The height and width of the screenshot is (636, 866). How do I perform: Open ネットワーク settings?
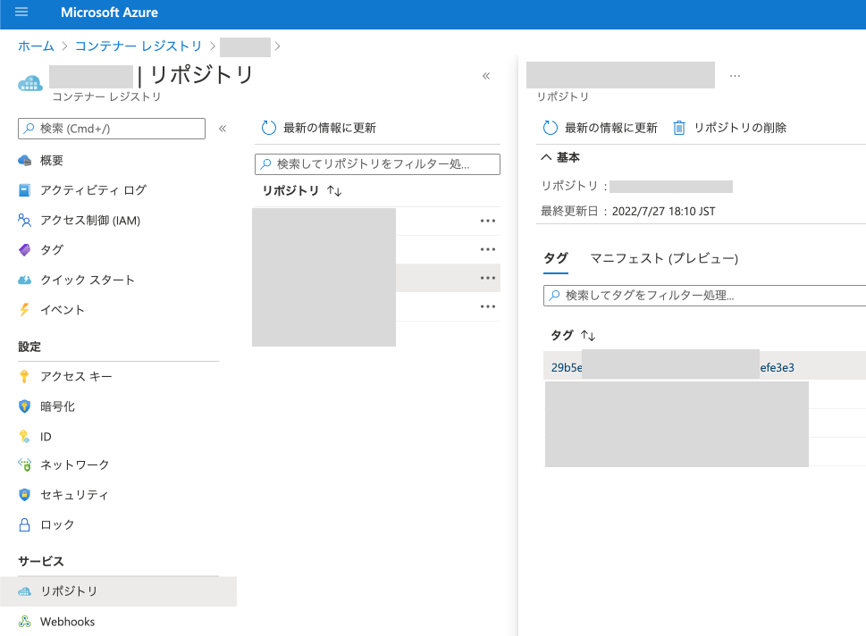74,464
